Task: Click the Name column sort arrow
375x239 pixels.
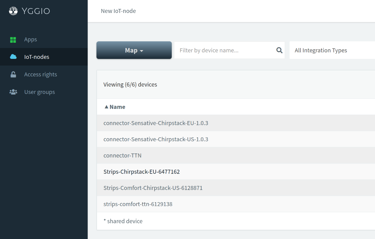Action: point(106,107)
